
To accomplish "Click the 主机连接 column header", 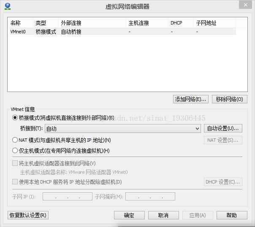I will coord(139,23).
